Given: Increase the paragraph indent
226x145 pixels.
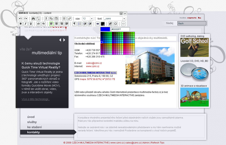Looking at the screenshot, I should [90, 24].
